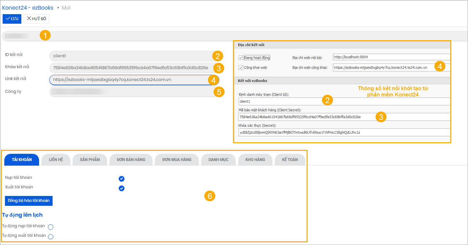Click the LƯU save button
Image resolution: width=468 pixels, height=245 pixels.
12,19
